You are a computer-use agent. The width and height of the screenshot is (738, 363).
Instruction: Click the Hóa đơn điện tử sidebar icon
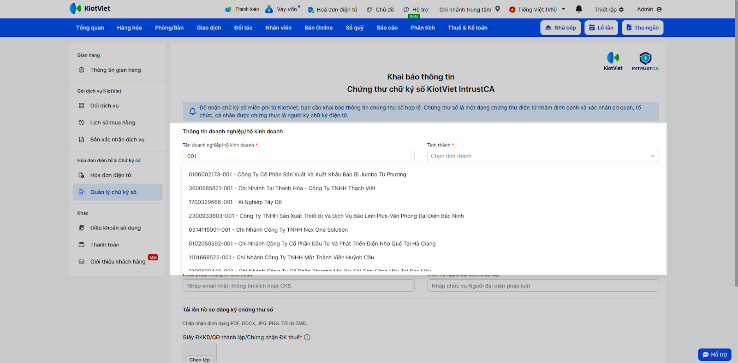tap(82, 175)
